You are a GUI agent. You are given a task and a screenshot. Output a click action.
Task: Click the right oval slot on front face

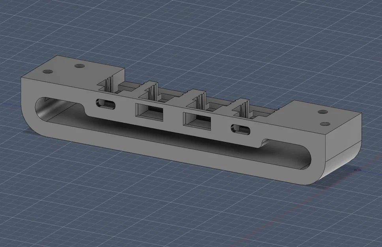tap(241, 129)
